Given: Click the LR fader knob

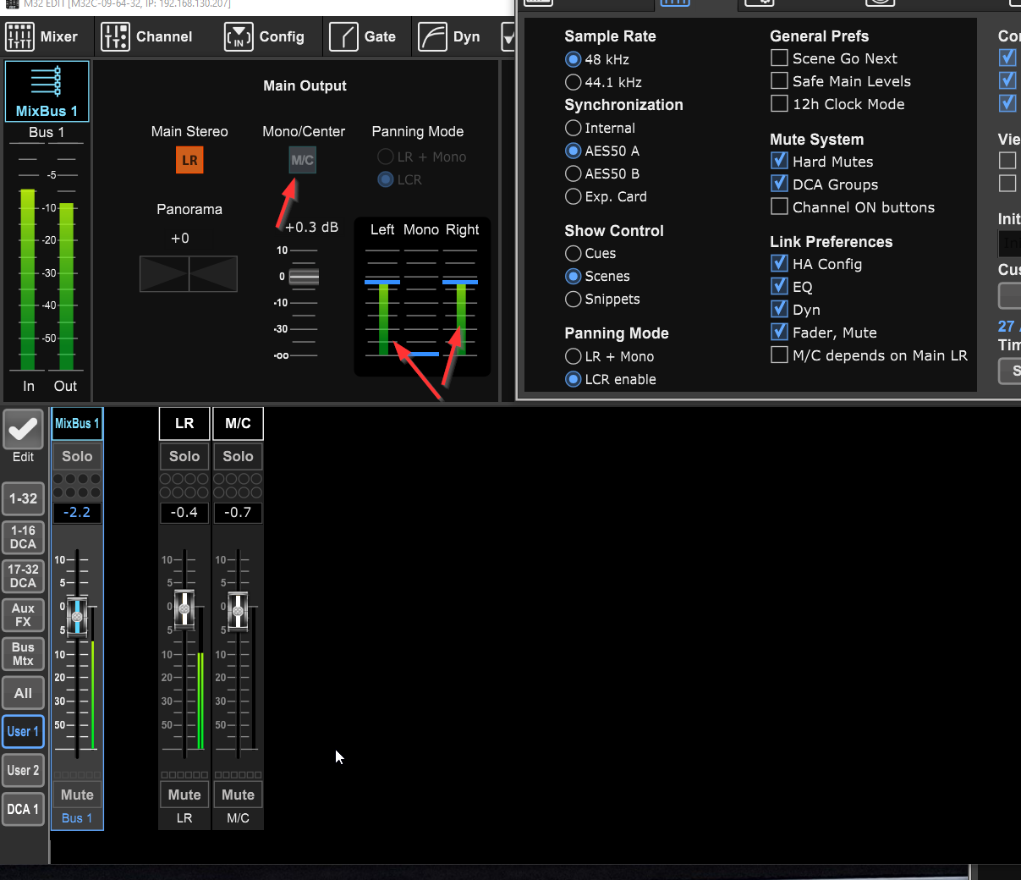Looking at the screenshot, I should (x=184, y=608).
